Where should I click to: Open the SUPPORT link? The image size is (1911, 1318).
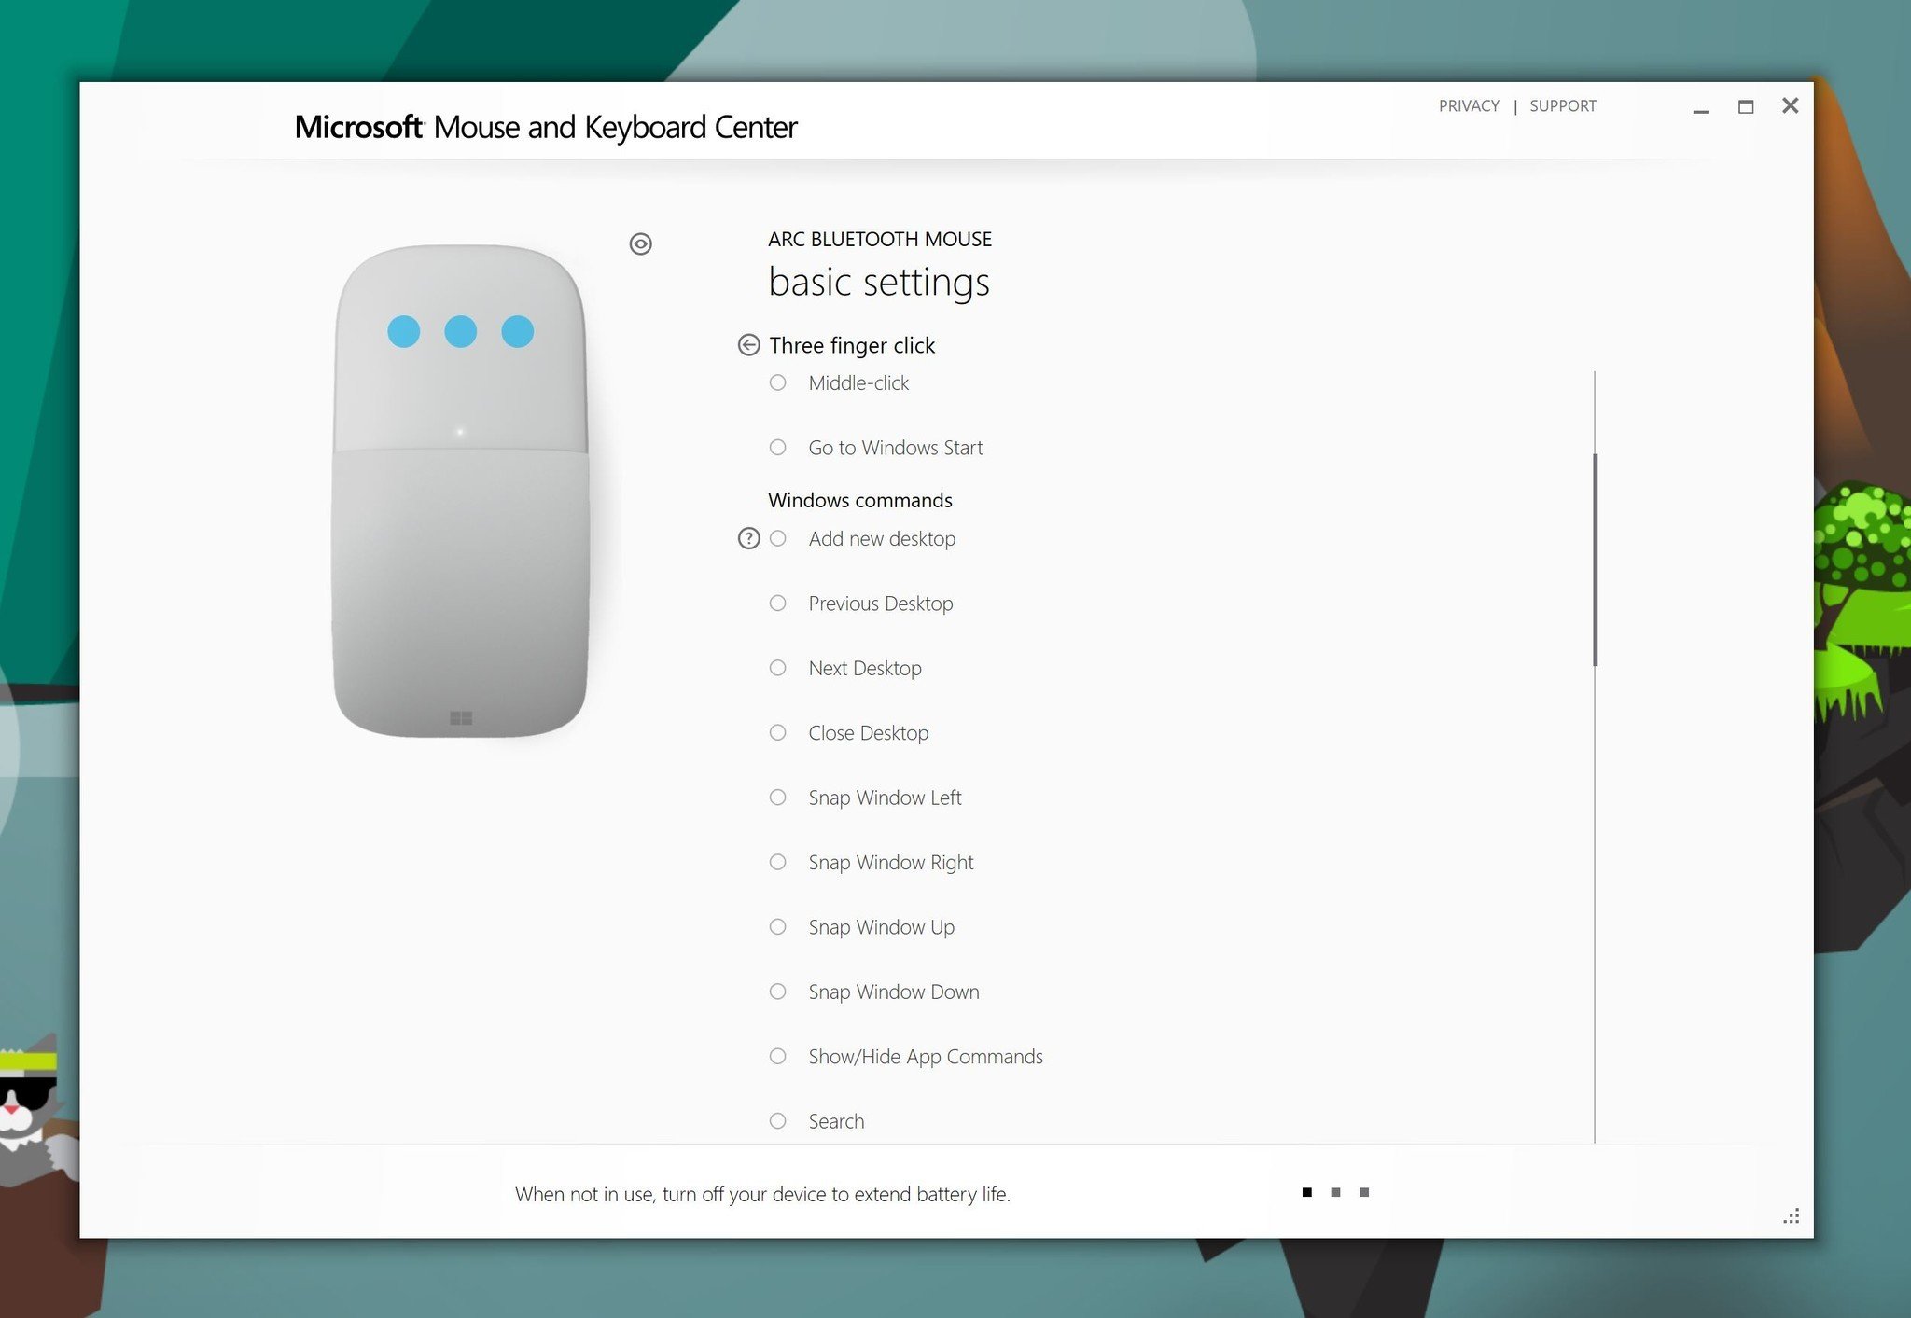point(1562,105)
